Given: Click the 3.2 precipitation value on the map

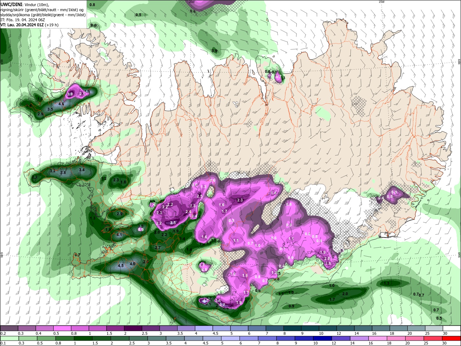Looking at the screenshot, I should tap(52, 171).
